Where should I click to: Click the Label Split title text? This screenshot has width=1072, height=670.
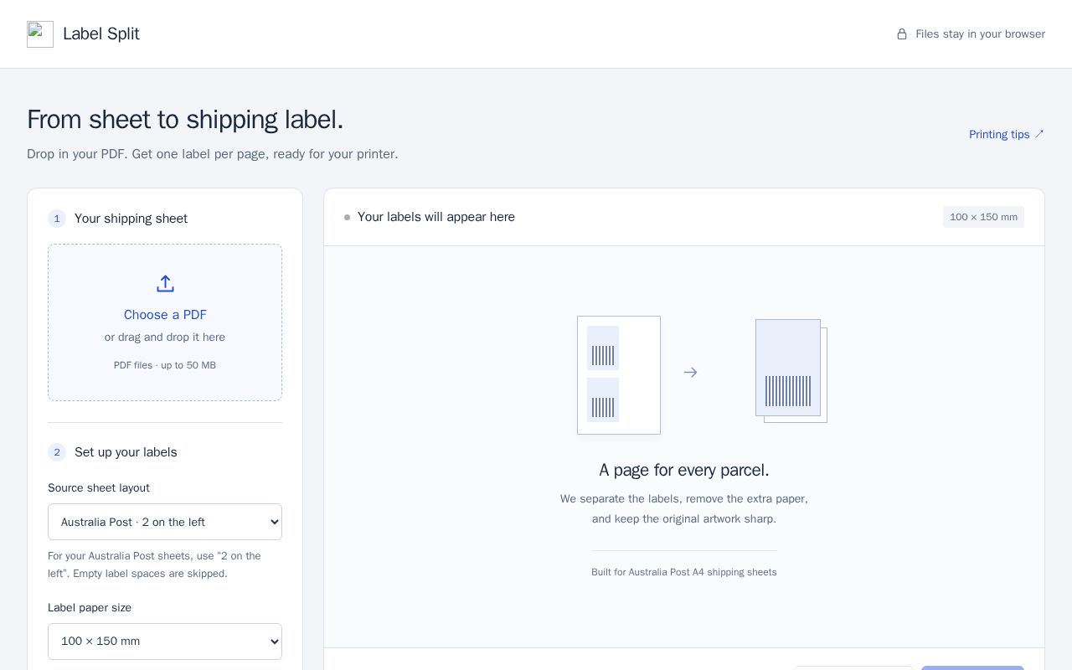(101, 33)
